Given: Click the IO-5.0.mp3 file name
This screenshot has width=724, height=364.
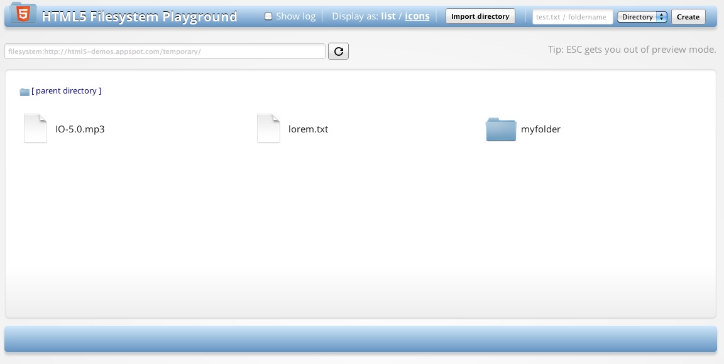Looking at the screenshot, I should [80, 129].
